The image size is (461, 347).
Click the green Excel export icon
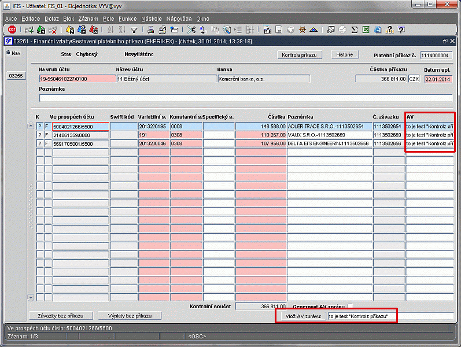[x=366, y=29]
